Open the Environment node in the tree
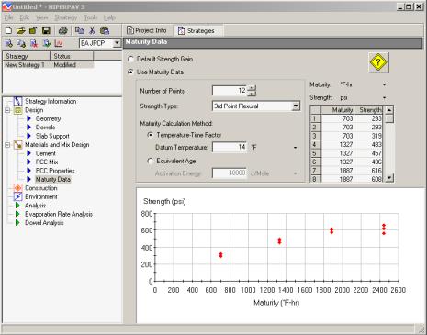The width and height of the screenshot is (427, 335). point(41,196)
